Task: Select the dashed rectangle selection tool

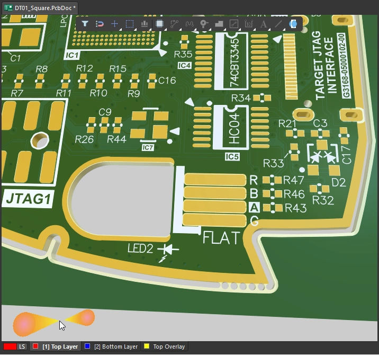Action: pyautogui.click(x=130, y=24)
